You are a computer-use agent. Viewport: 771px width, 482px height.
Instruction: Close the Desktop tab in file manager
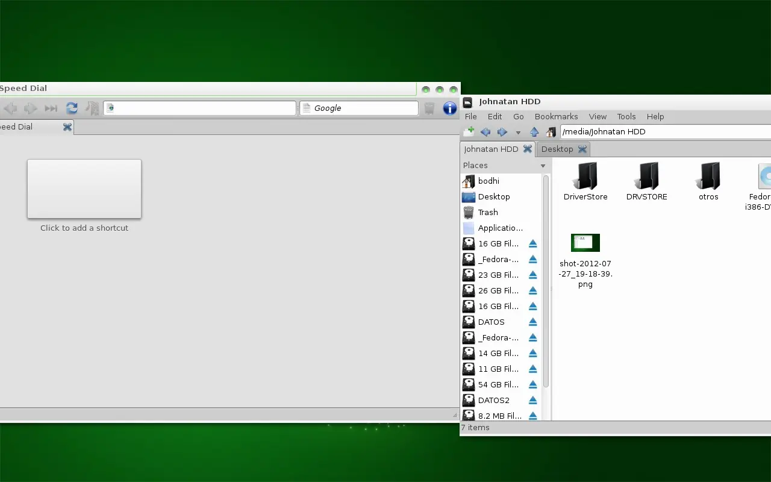click(582, 149)
